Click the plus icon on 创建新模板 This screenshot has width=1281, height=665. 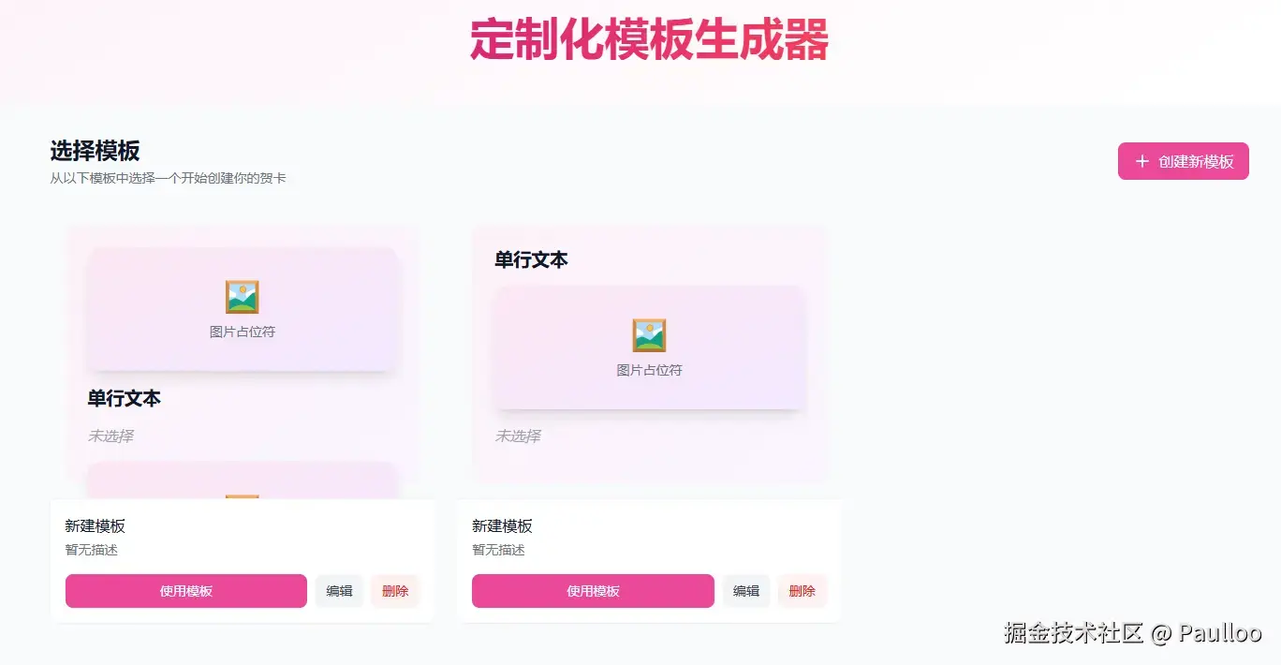1141,161
